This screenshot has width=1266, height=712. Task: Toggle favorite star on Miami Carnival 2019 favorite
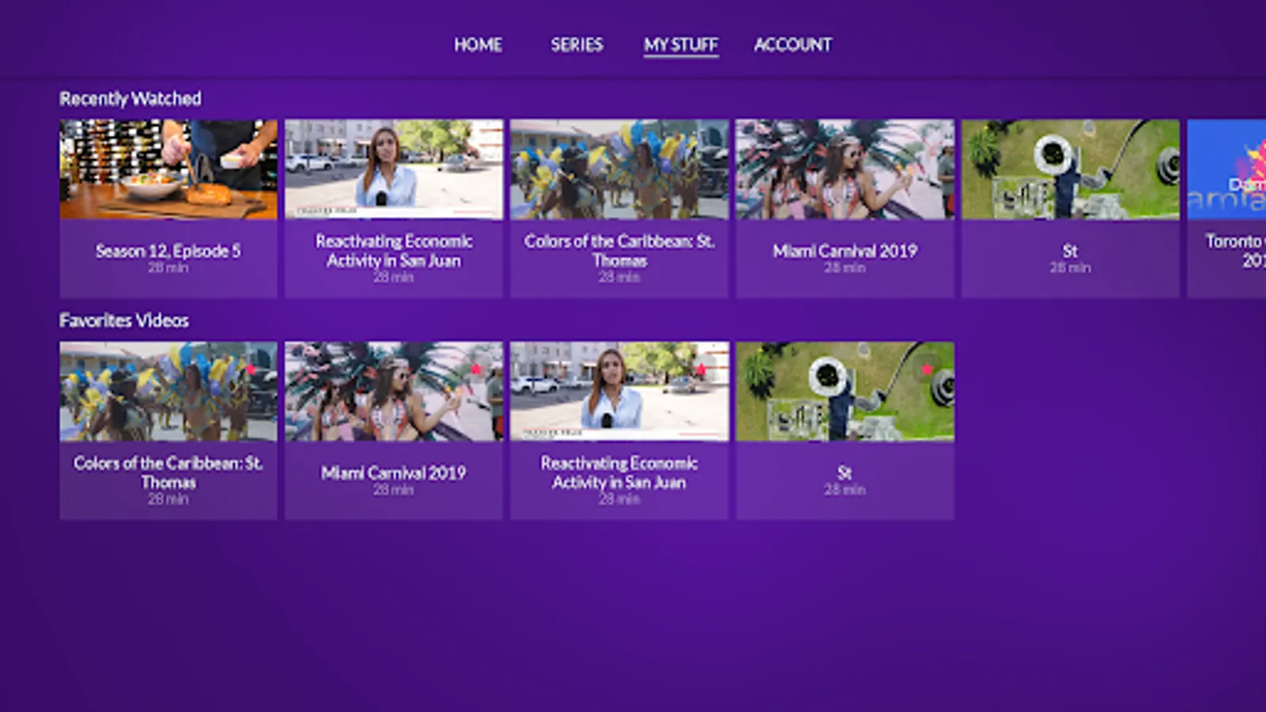pyautogui.click(x=476, y=369)
